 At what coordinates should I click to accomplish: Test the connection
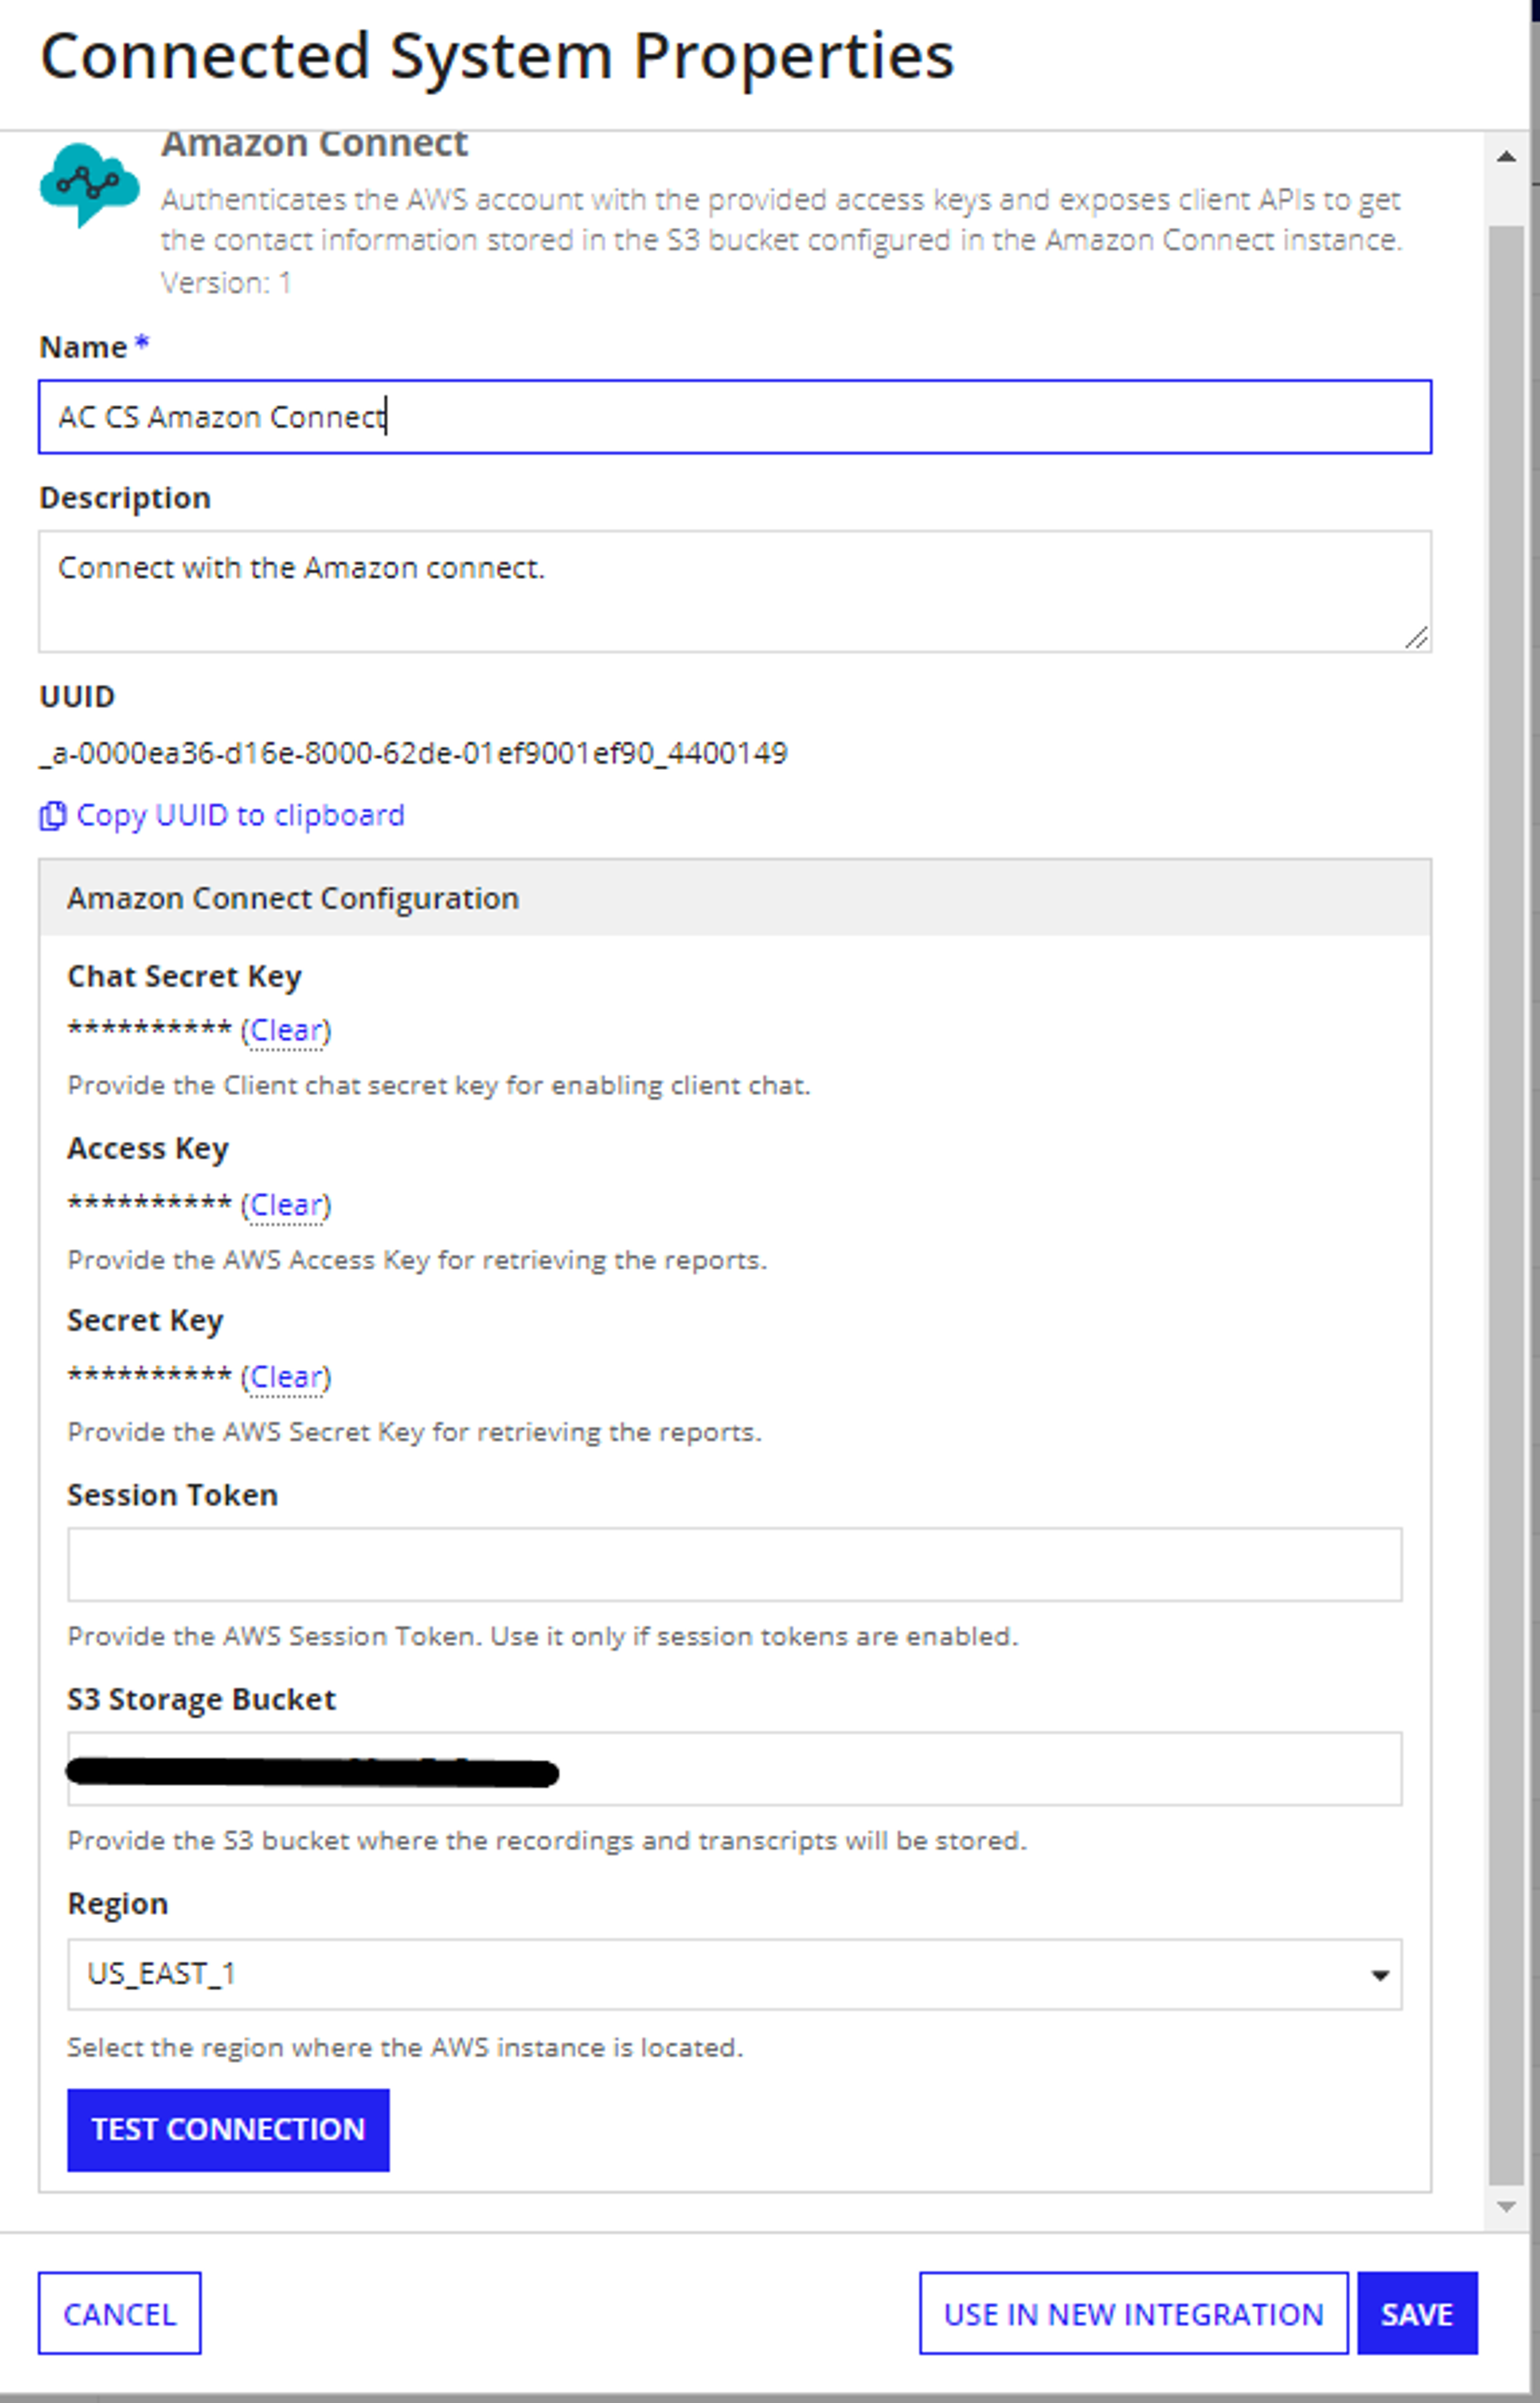(228, 2130)
